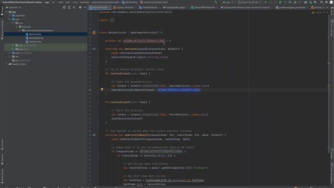
Task: Collapse the java folder in project tree
Action: point(9,19)
